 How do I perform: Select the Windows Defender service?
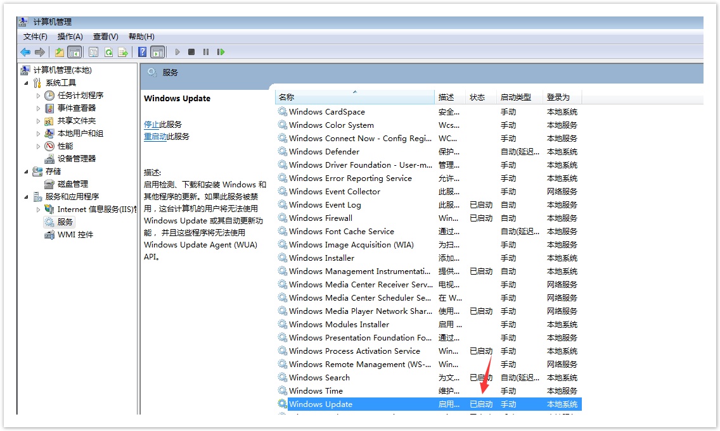428,151
